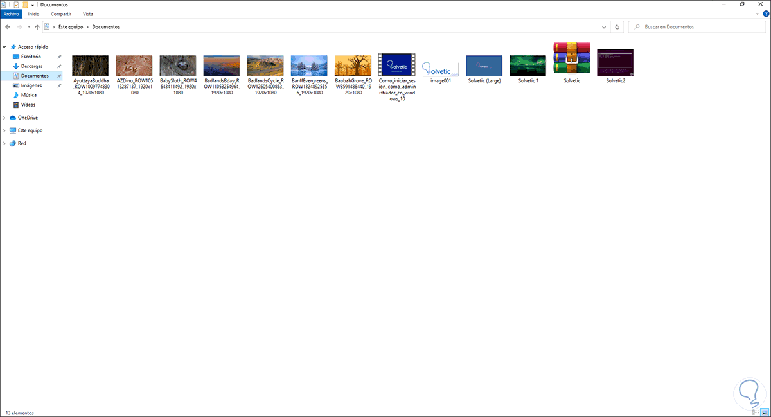The width and height of the screenshot is (771, 417).
Task: Open the quick access toolbar customize dropdown
Action: click(x=32, y=4)
